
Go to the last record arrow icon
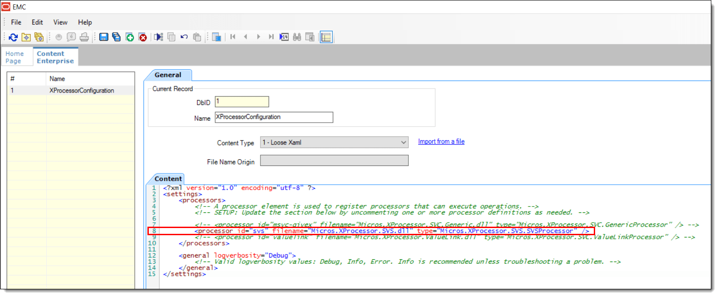pyautogui.click(x=271, y=37)
